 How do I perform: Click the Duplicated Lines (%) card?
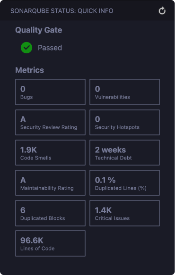tap(125, 183)
